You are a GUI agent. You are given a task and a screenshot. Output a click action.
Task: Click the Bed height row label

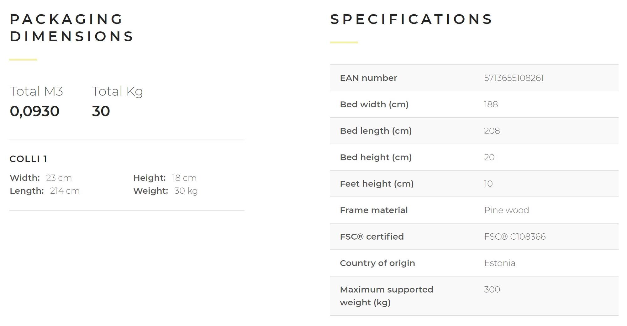click(376, 157)
